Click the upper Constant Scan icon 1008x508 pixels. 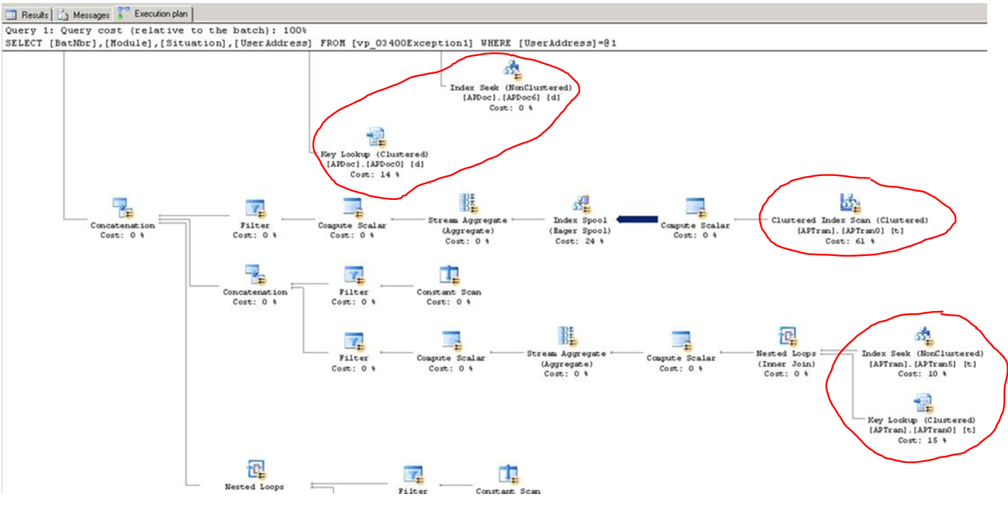pos(449,275)
